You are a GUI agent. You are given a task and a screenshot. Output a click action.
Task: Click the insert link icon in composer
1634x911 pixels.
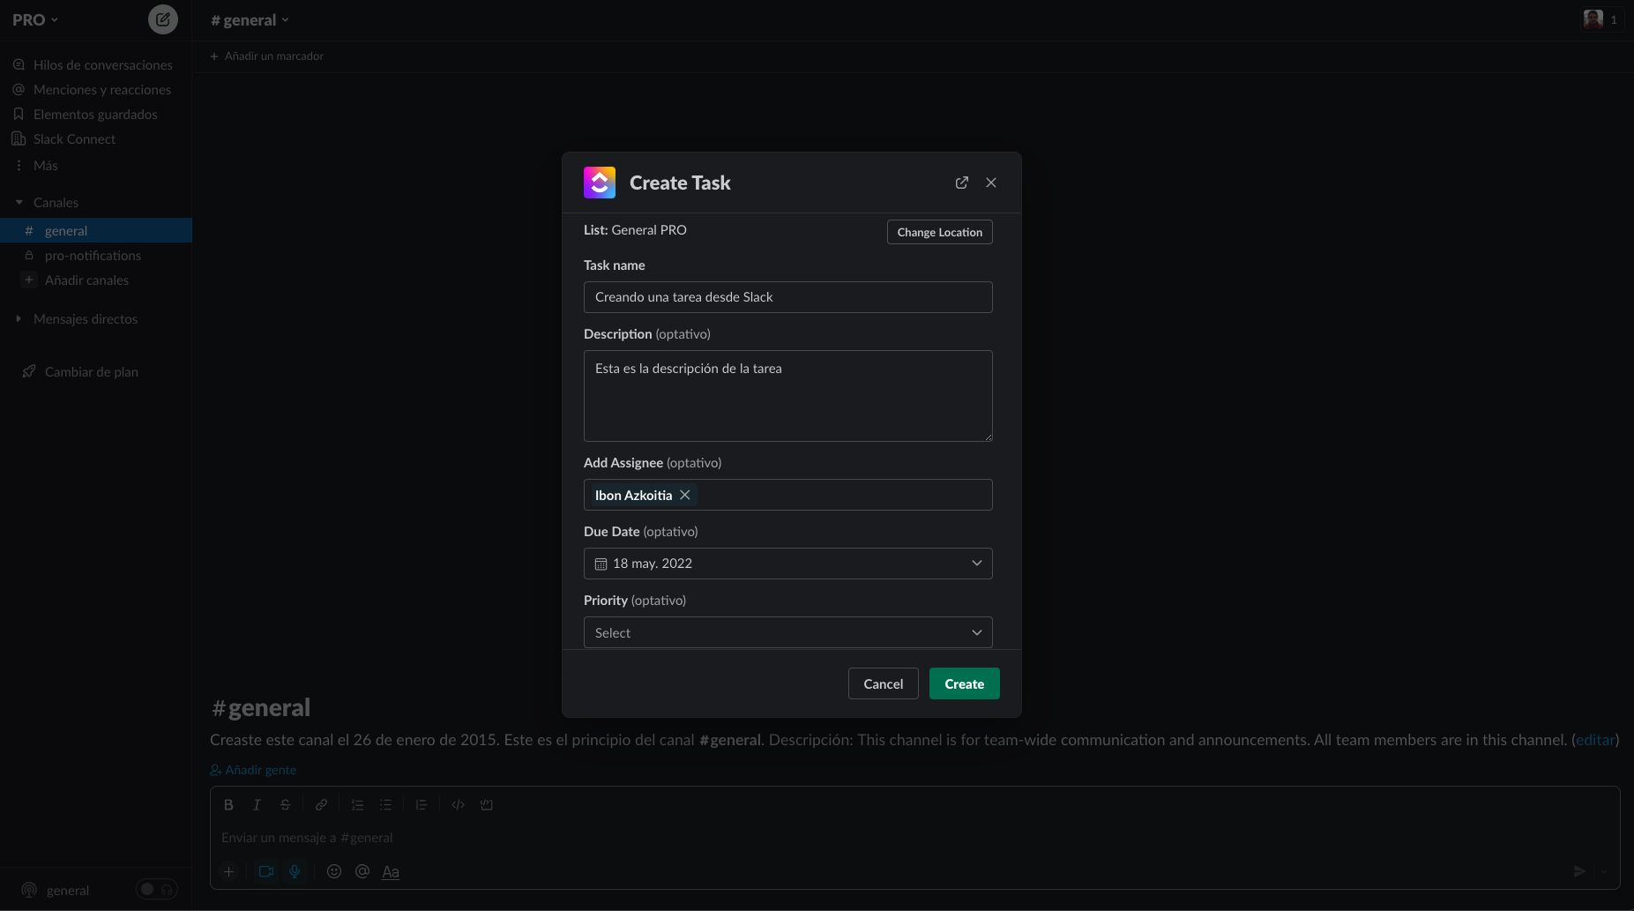tap(321, 804)
